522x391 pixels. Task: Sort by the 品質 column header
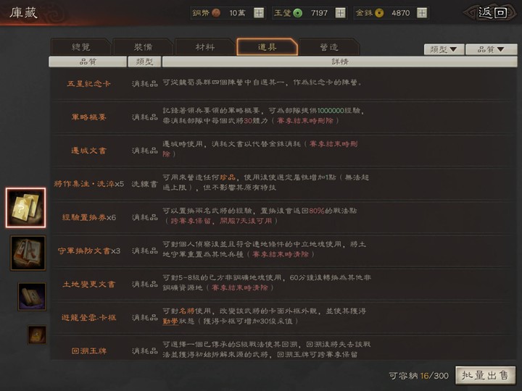click(87, 62)
